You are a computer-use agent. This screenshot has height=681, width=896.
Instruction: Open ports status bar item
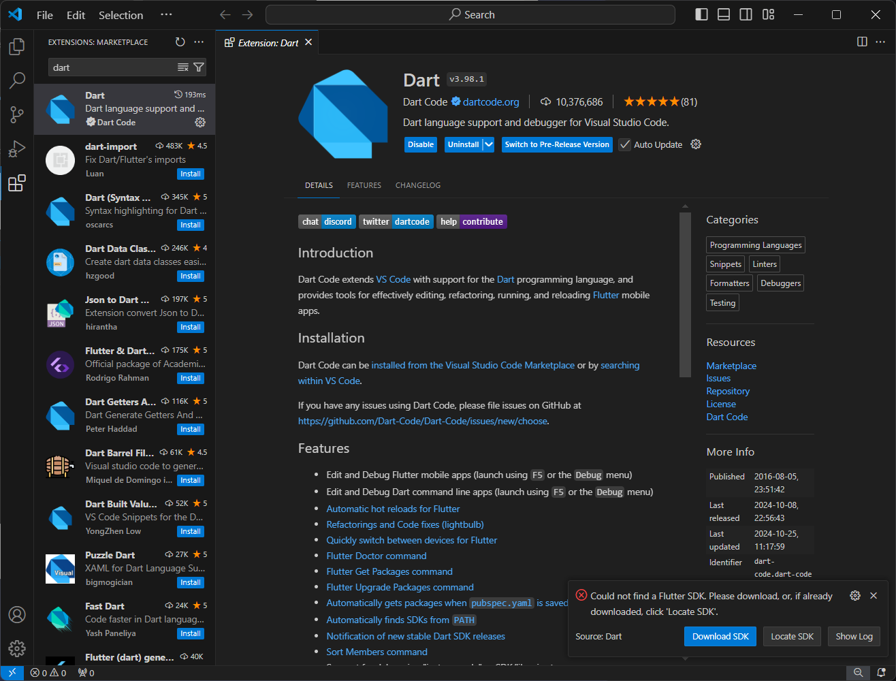point(86,673)
